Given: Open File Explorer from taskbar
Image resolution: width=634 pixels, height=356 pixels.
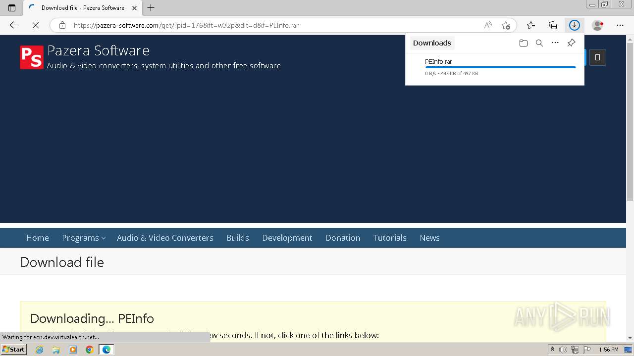Looking at the screenshot, I should click(x=56, y=350).
